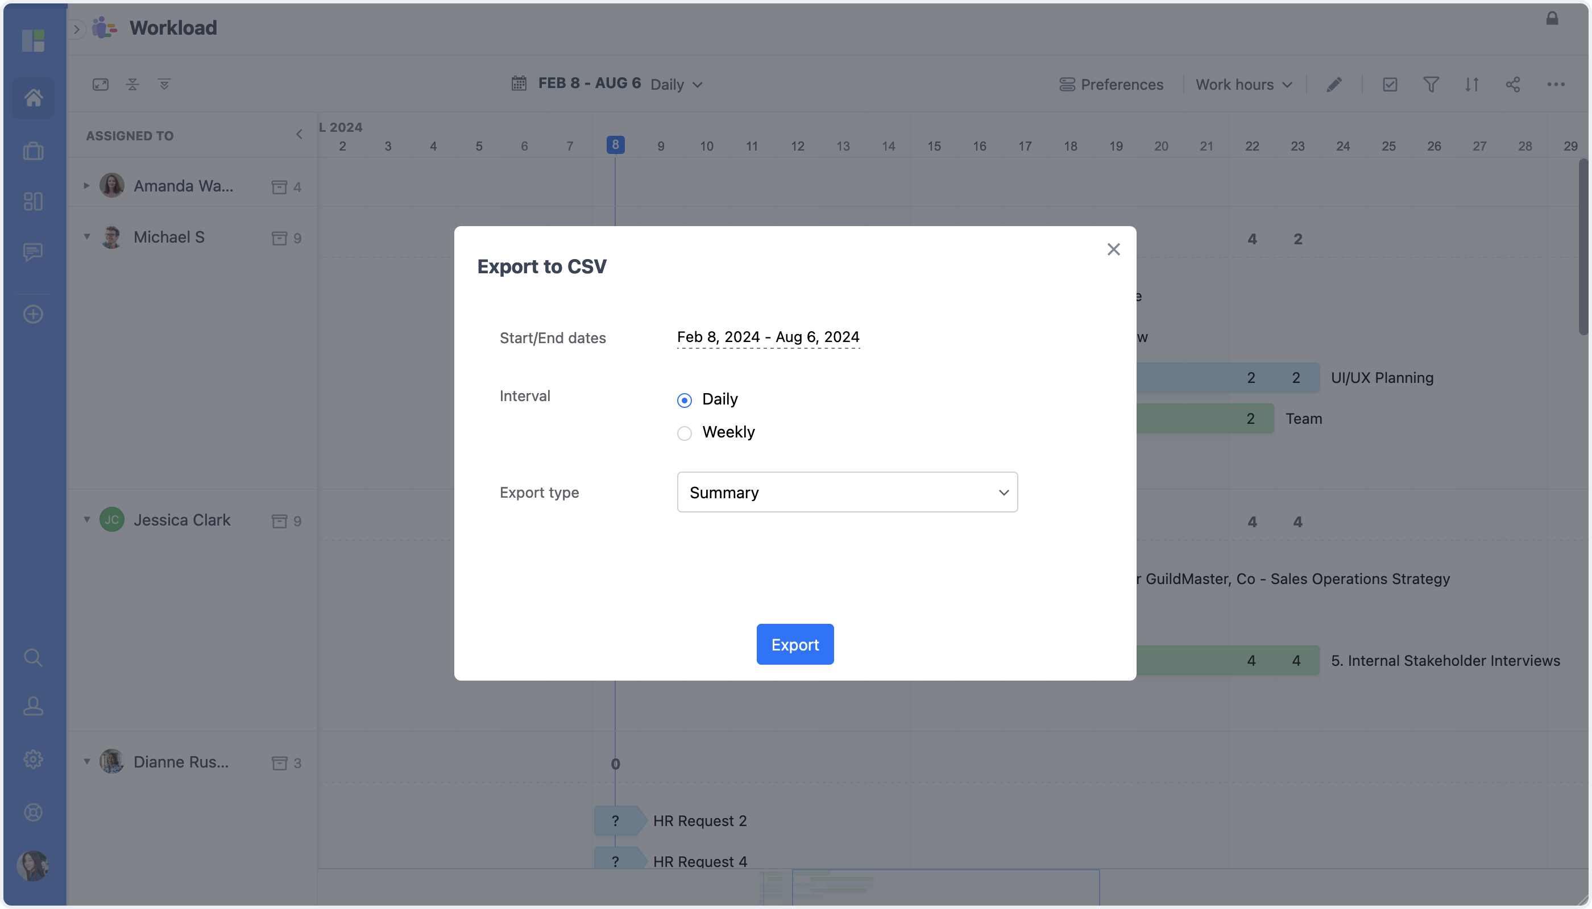Click the Team task bar label
This screenshot has height=909, width=1592.
click(x=1303, y=419)
